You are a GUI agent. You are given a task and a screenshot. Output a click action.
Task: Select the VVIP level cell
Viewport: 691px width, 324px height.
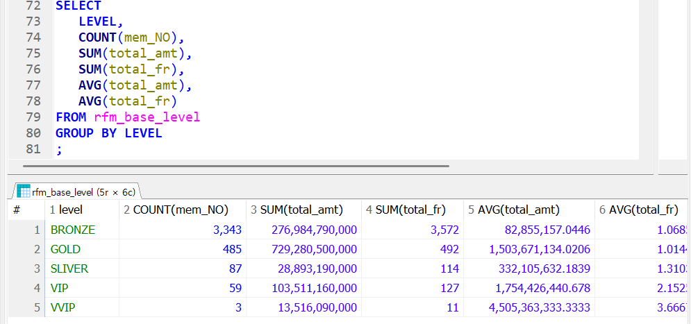click(82, 307)
